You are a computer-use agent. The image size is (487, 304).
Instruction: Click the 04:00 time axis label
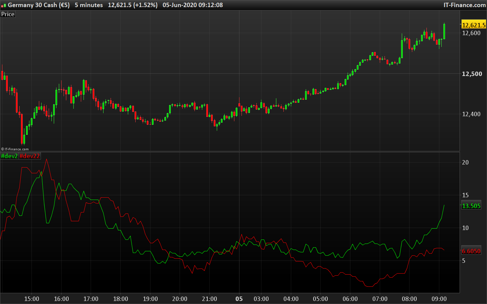(x=291, y=299)
